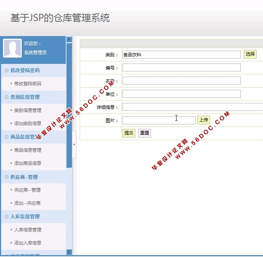Open 添加入库信息 page
Screen dimensions: 263x257
(27, 243)
